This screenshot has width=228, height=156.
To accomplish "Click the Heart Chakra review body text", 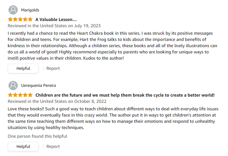I will [x=112, y=46].
